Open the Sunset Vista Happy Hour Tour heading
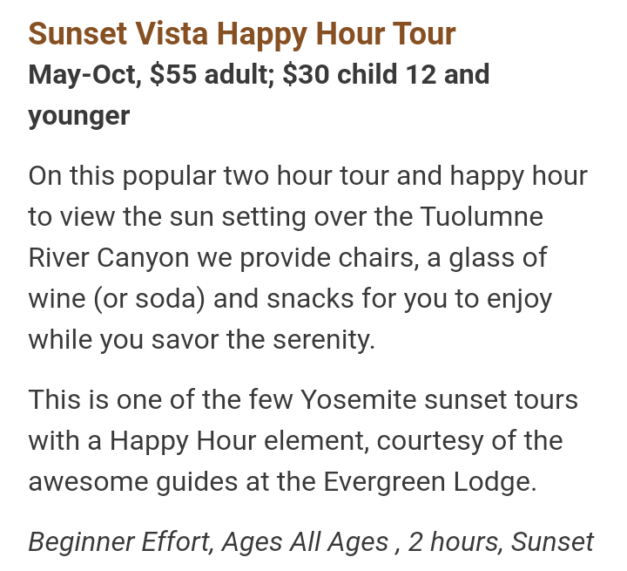This screenshot has height=571, width=627. click(242, 34)
